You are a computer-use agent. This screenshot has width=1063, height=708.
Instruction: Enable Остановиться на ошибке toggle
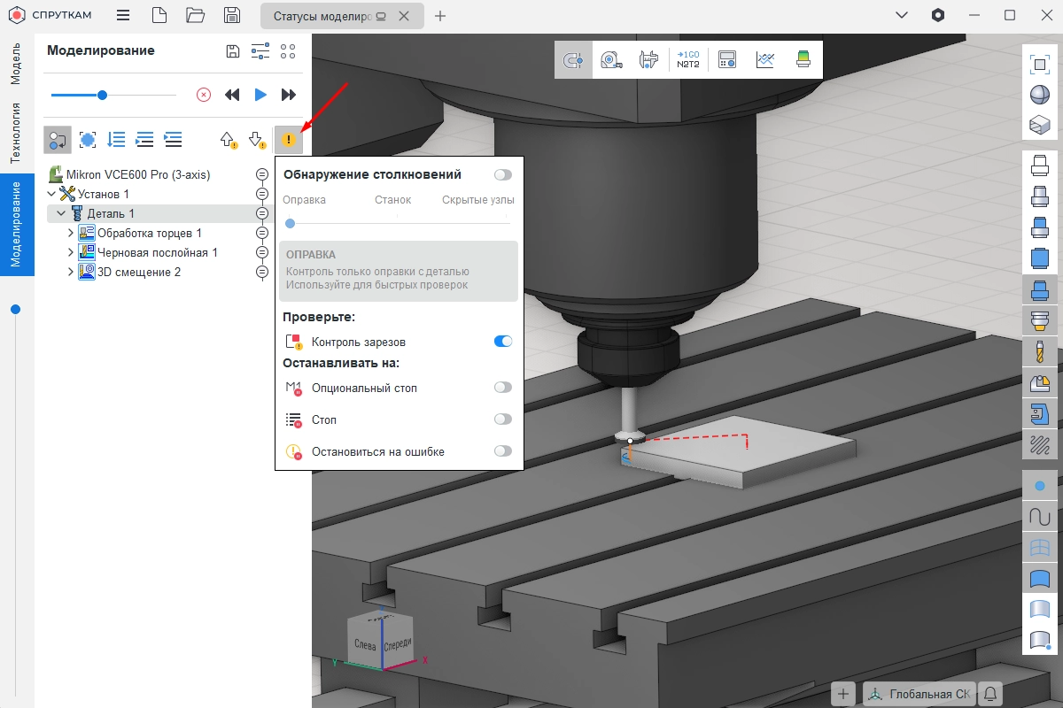pyautogui.click(x=502, y=451)
